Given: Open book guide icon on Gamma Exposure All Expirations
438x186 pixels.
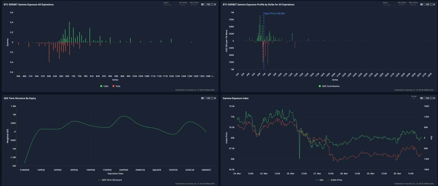Looking at the screenshot, I should [208, 4].
